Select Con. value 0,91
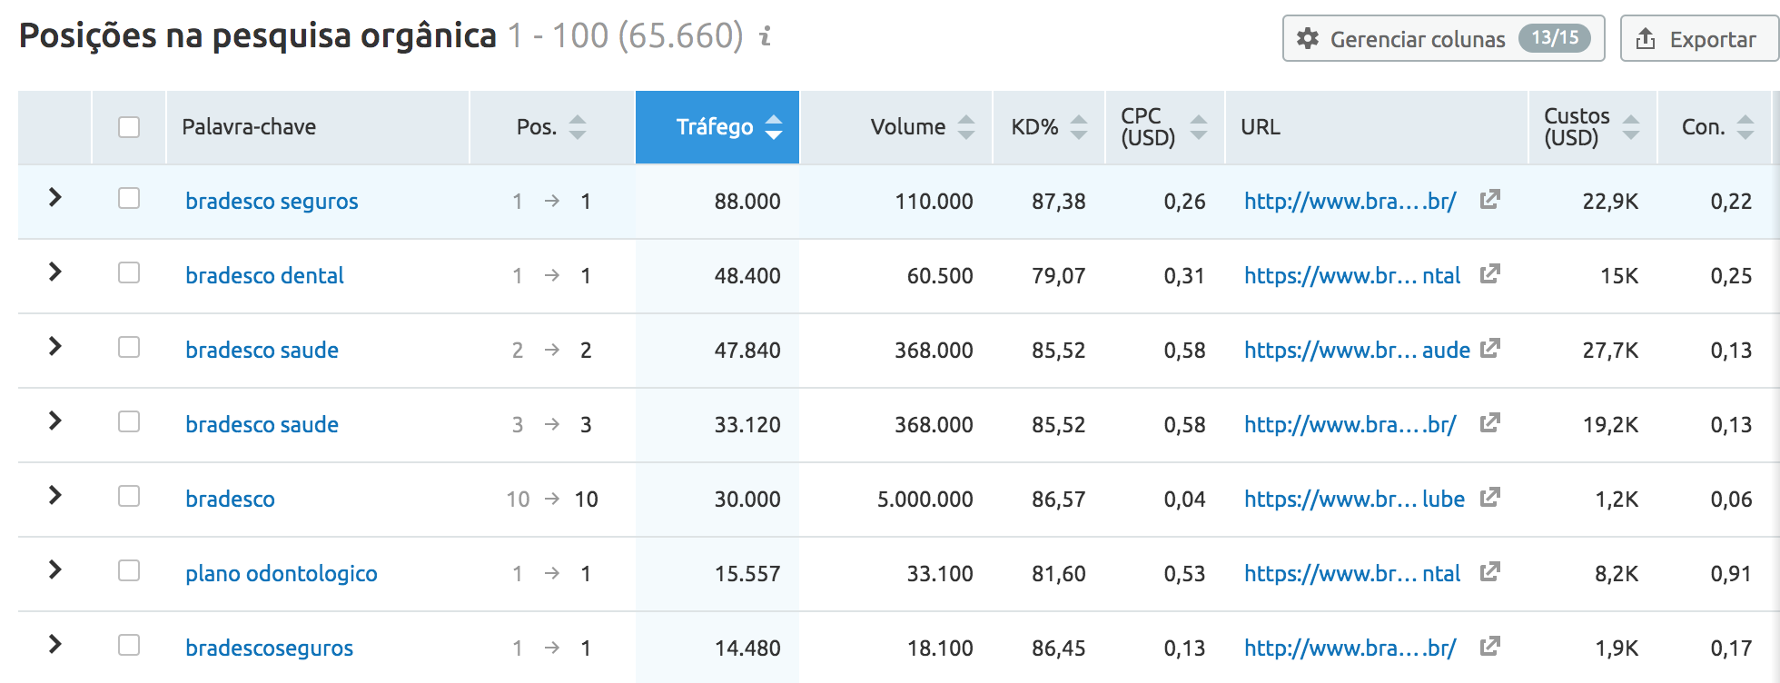1780x683 pixels. 1731,574
